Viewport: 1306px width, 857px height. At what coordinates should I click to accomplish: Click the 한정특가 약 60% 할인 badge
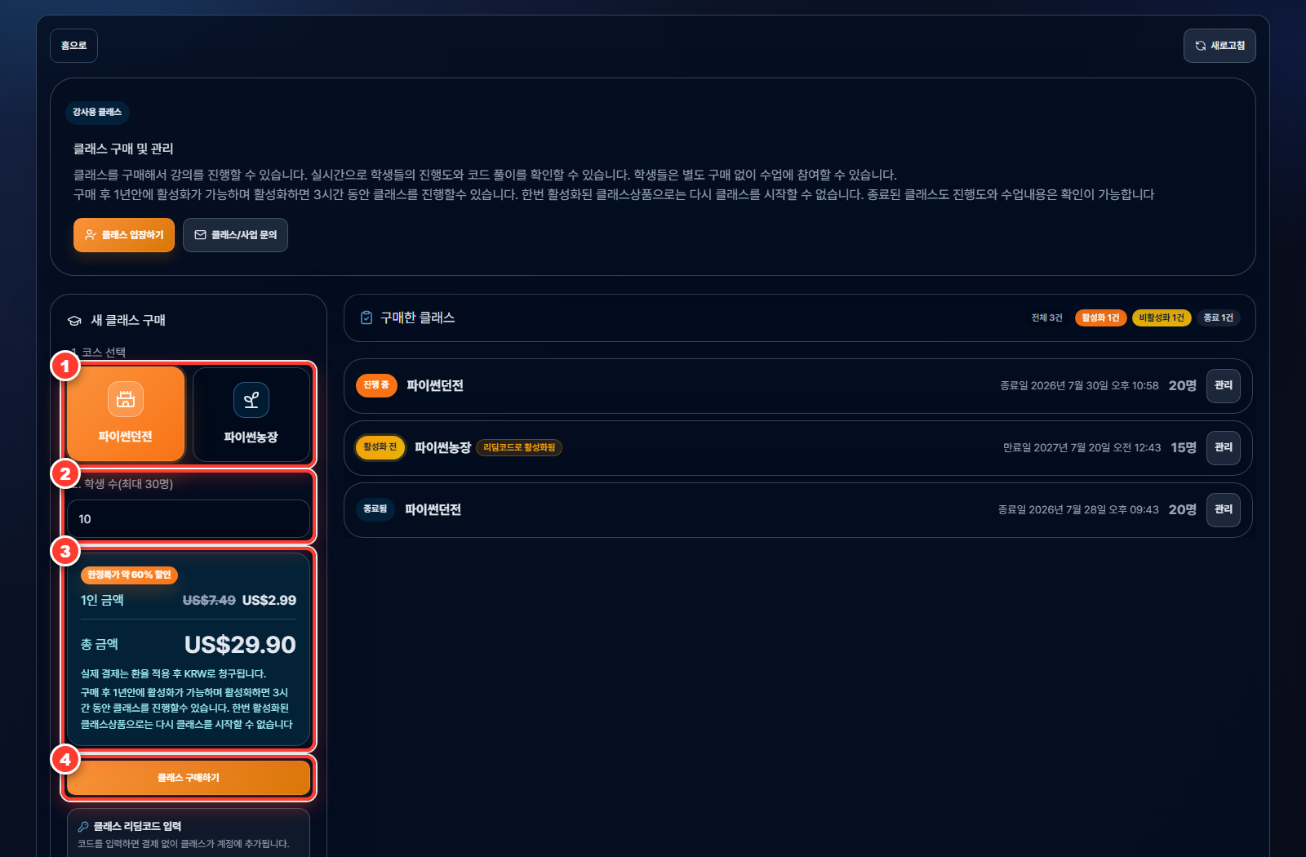click(x=129, y=575)
